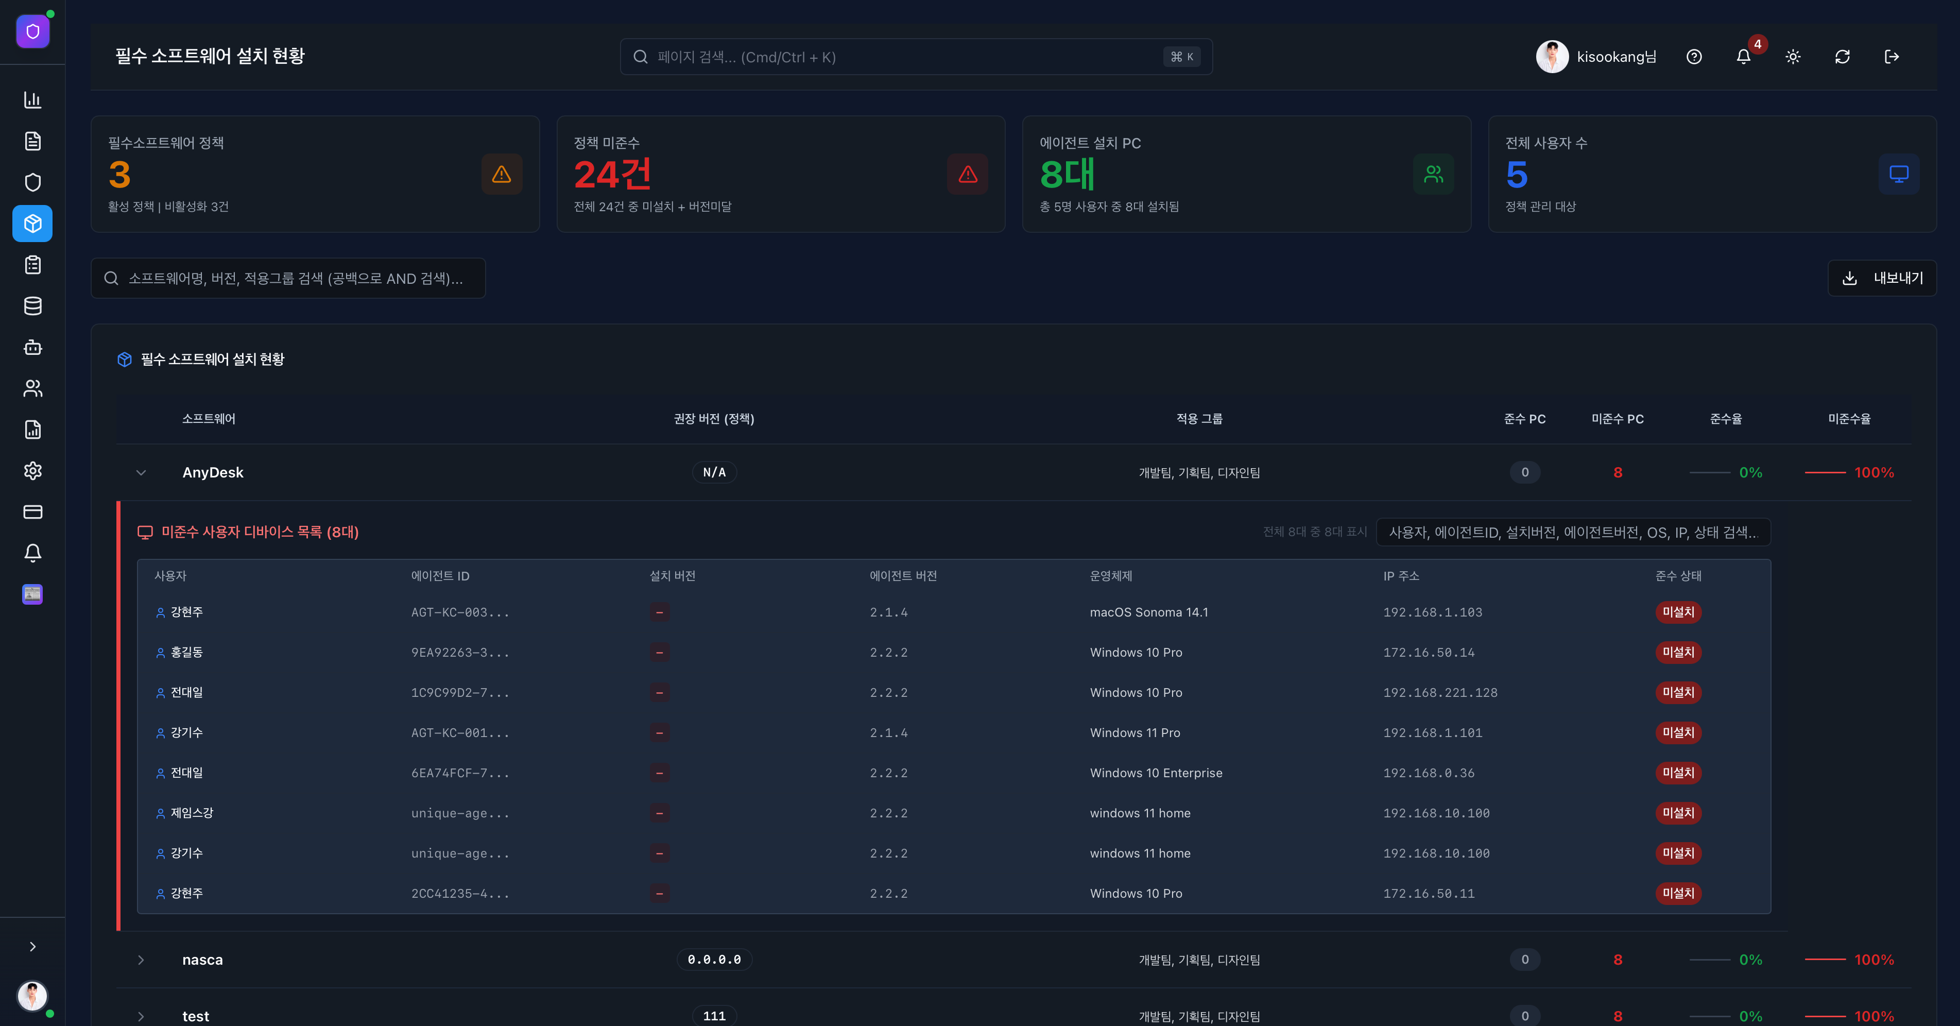Screen dimensions: 1960x1026
Task: Click the 준수 상태 column header
Action: point(1678,576)
